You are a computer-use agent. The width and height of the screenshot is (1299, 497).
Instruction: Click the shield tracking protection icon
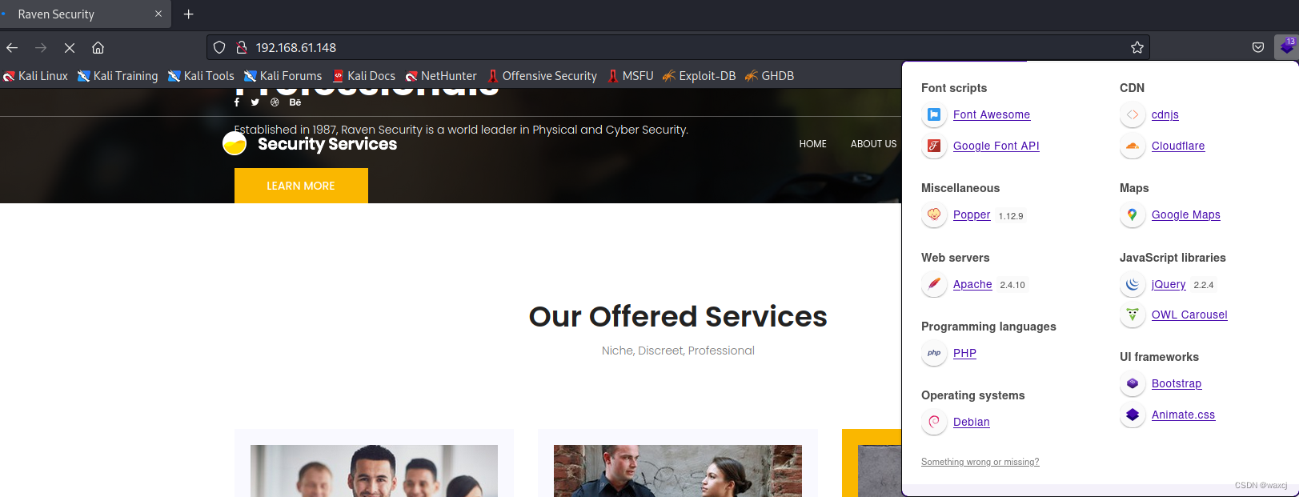pos(219,47)
